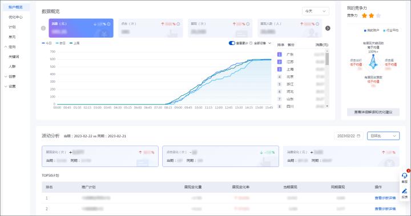Toggle 昨日 series in chart legend
411x216 pixels.
61,43
